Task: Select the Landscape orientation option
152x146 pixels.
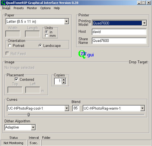Action: coord(40,46)
